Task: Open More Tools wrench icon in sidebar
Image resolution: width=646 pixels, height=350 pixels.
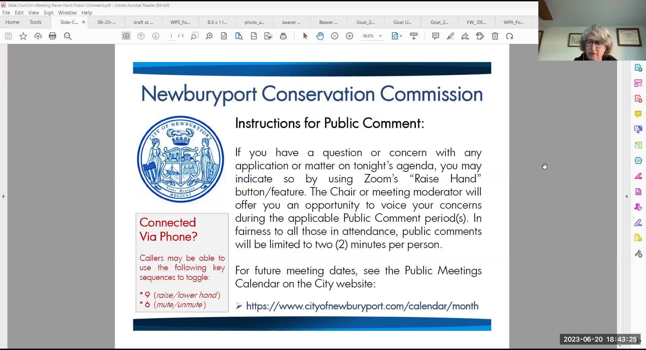Action: pyautogui.click(x=638, y=254)
